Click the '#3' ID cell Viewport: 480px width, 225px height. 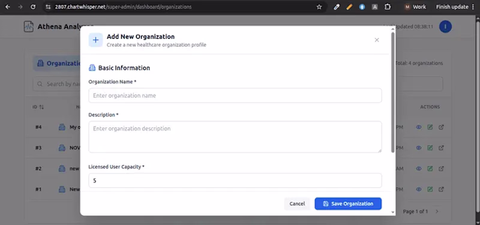38,148
